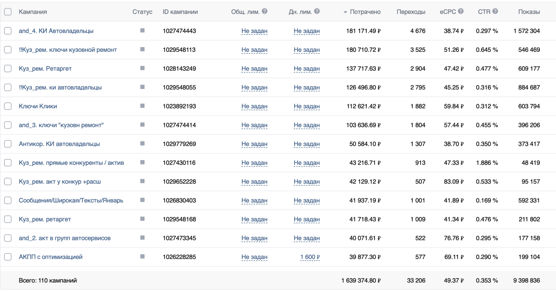This screenshot has width=556, height=291.
Task: Check the box for and_4. КИ Автовладельцы
Action: tap(8, 31)
